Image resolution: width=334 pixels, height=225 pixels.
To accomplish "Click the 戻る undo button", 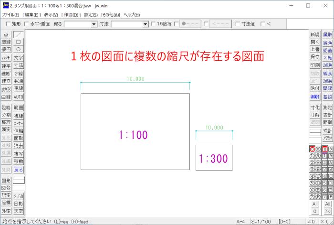I will click(x=19, y=170).
